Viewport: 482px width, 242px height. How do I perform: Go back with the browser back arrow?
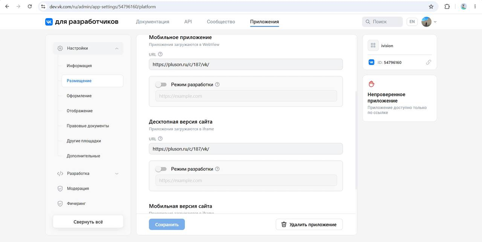(x=7, y=6)
